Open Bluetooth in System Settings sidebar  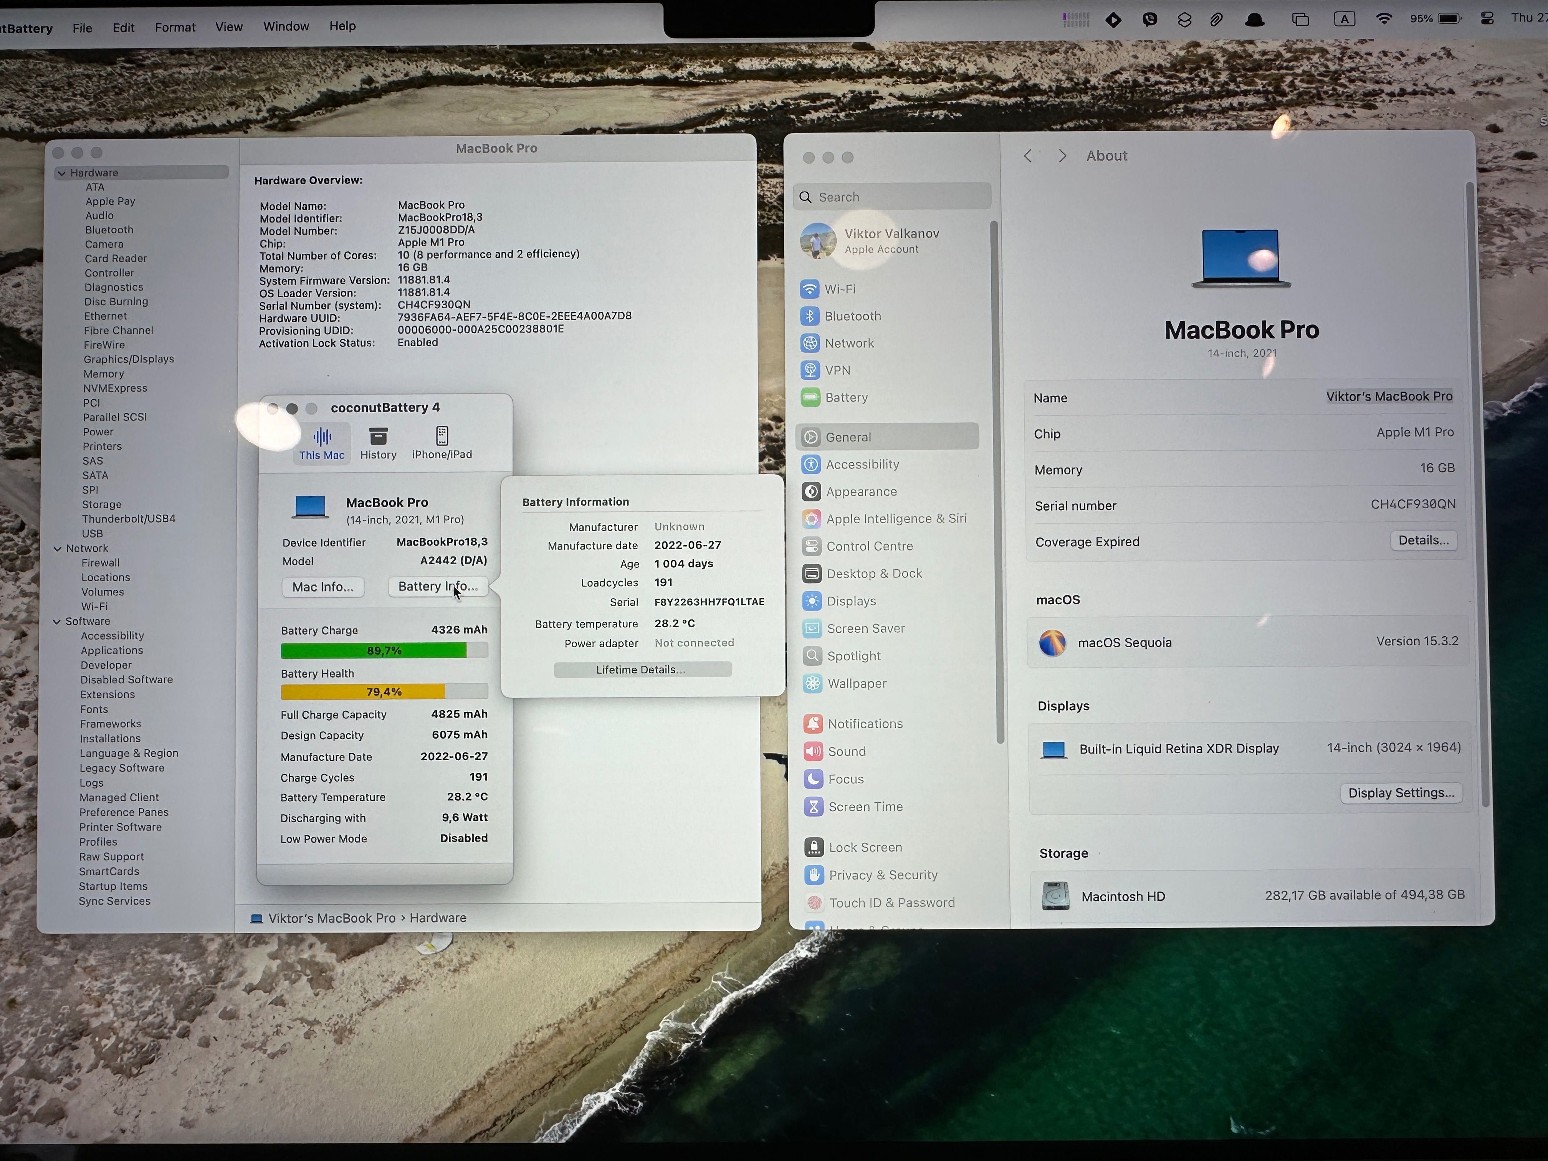pos(841,316)
